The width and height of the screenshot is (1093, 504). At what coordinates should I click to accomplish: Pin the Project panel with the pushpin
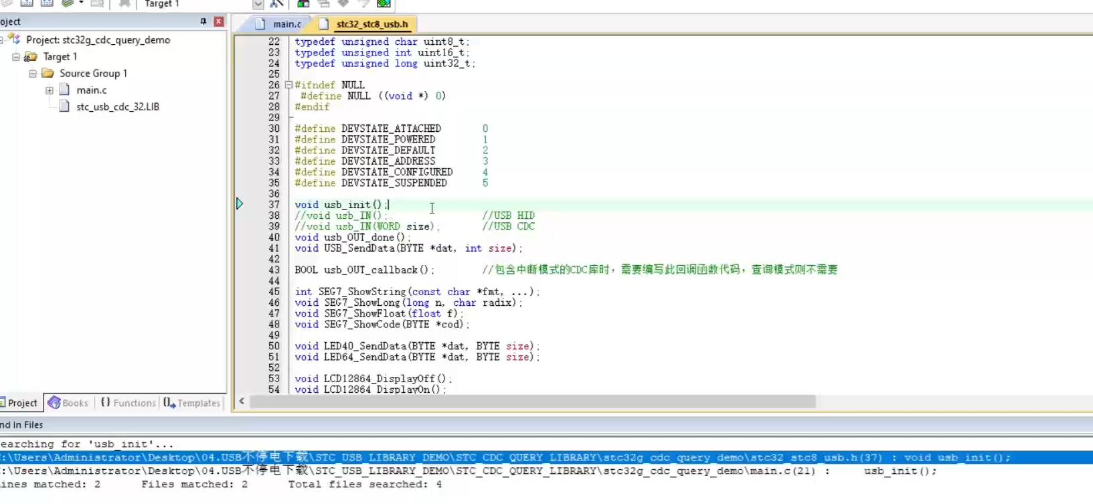coord(203,21)
